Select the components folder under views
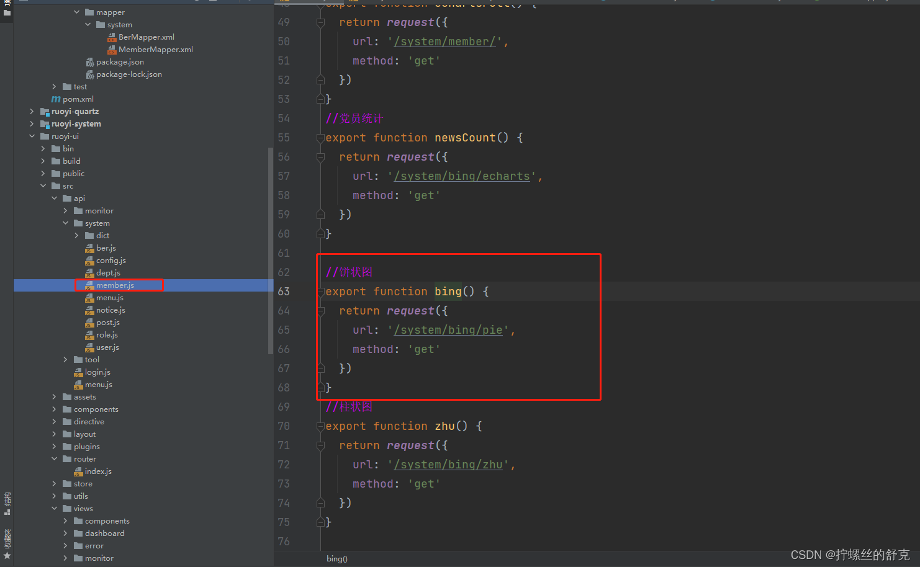 (107, 521)
